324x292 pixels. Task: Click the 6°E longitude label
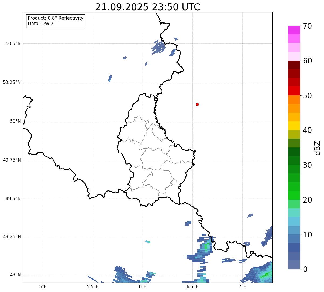[x=143, y=287]
